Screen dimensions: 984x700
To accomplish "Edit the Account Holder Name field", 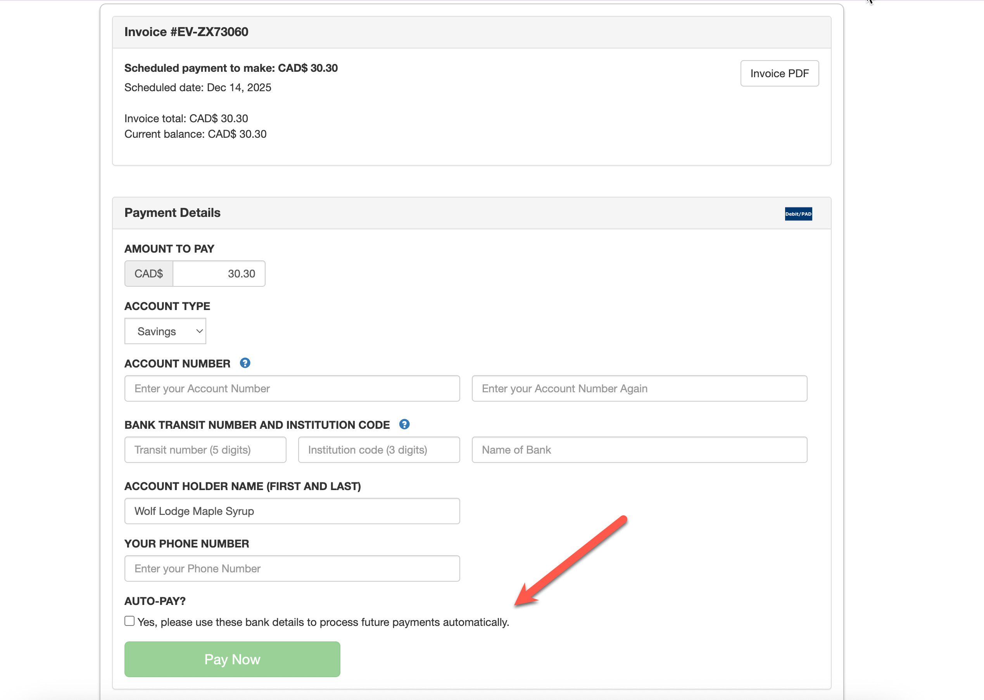I will pos(292,511).
